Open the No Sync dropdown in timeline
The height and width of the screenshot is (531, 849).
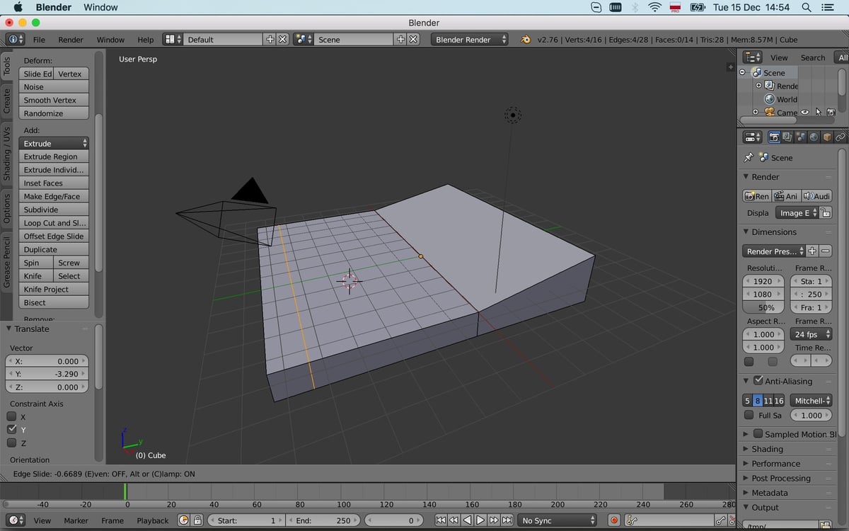point(557,520)
